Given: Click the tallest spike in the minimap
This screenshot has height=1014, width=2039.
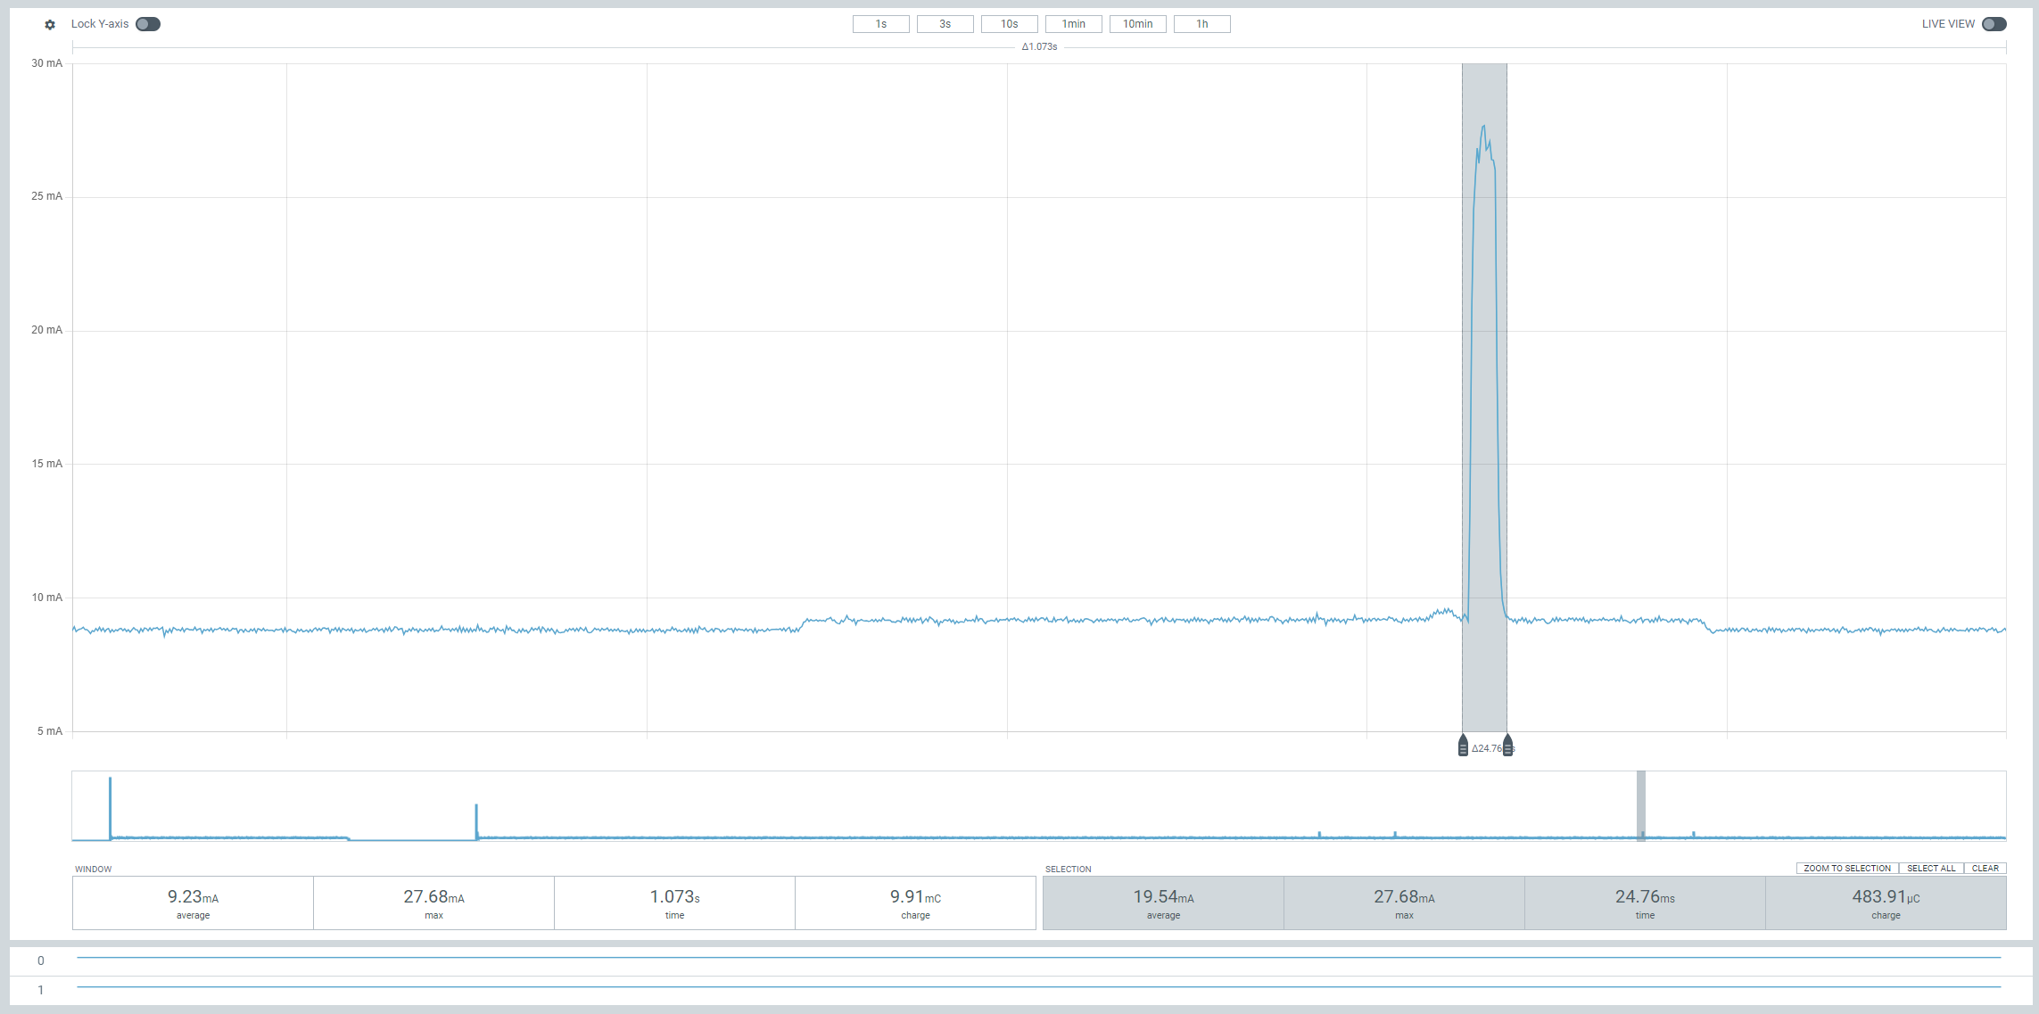Looking at the screenshot, I should [x=111, y=803].
